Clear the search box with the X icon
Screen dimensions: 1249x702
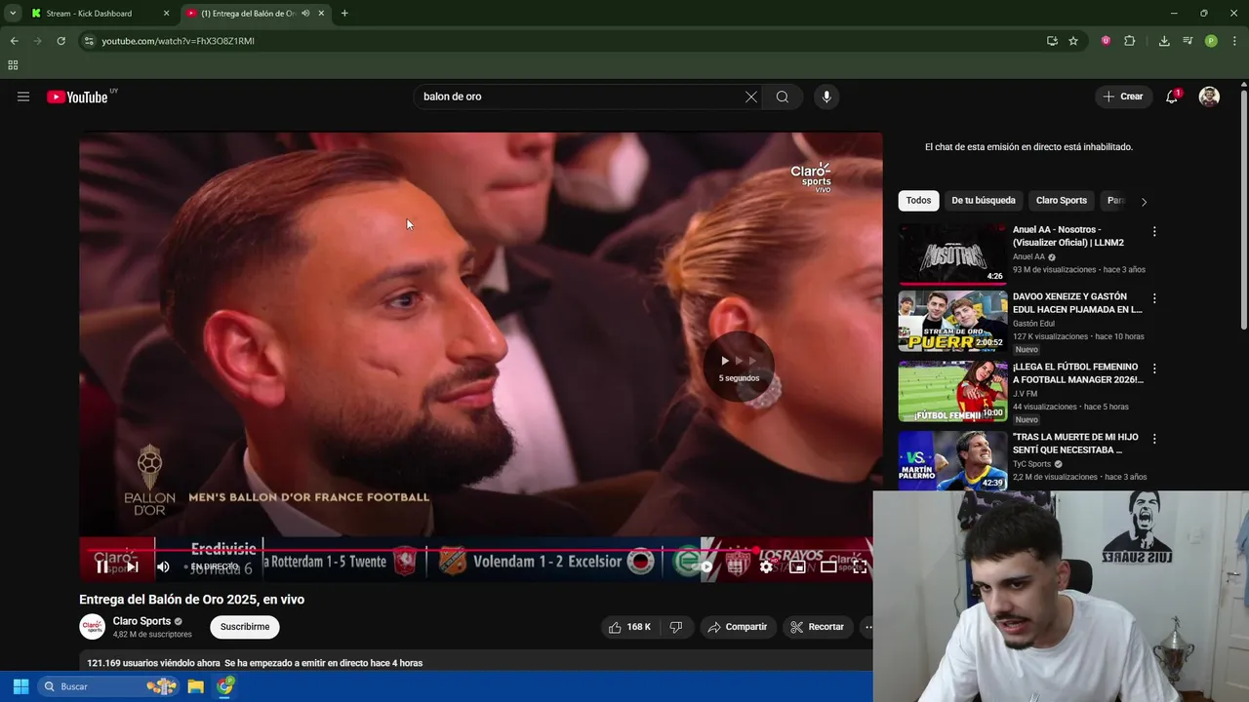pos(750,97)
